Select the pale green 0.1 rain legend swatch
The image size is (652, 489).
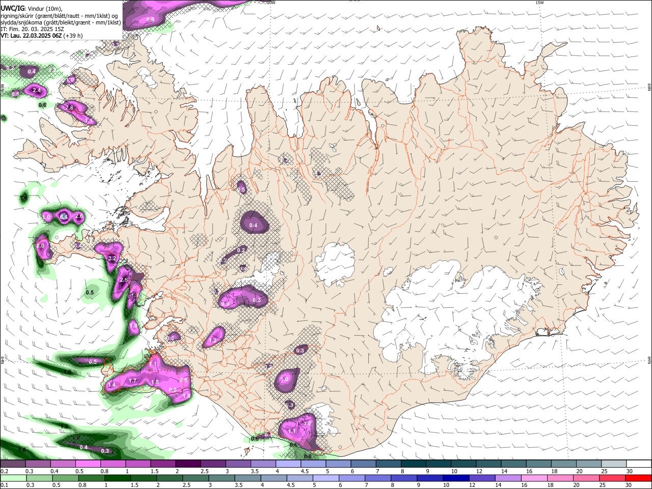coord(13,478)
